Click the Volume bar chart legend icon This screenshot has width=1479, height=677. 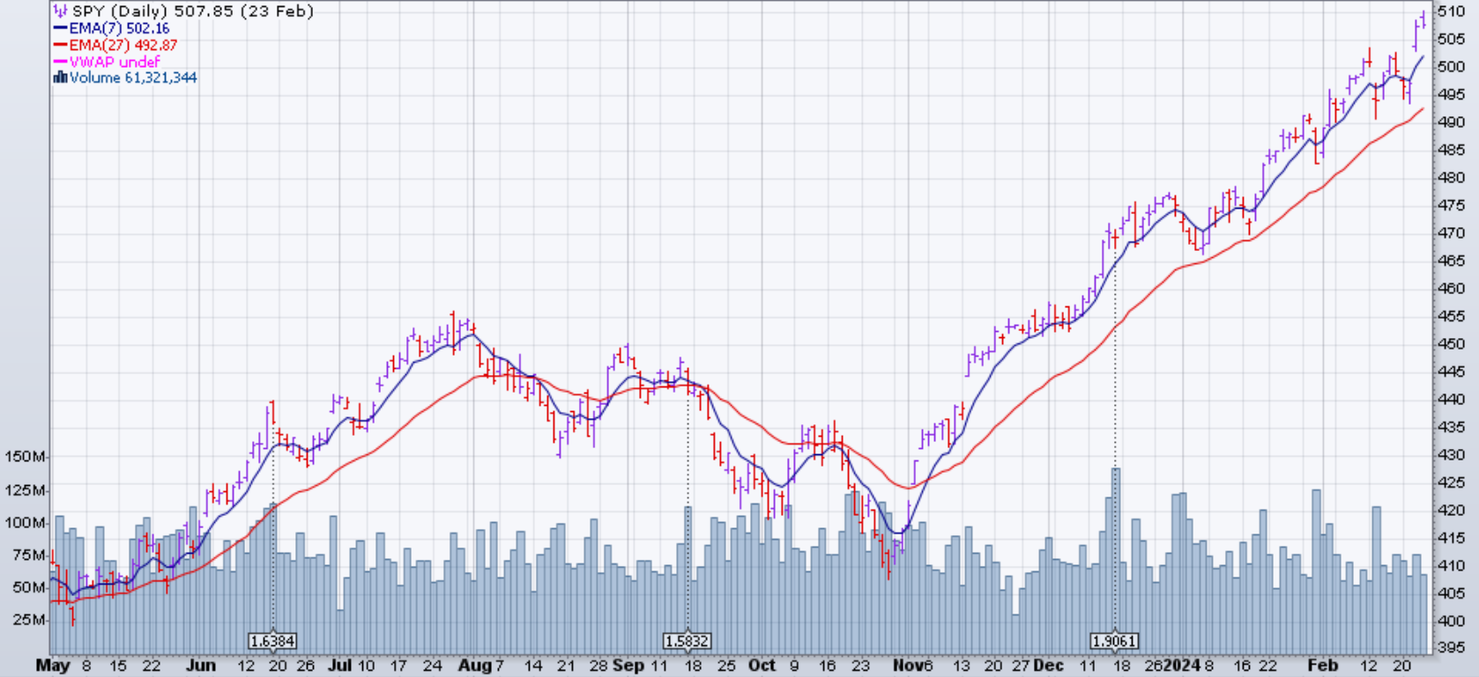(60, 77)
